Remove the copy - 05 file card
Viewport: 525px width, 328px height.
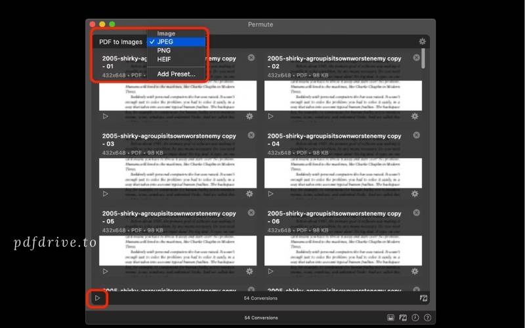tap(251, 213)
